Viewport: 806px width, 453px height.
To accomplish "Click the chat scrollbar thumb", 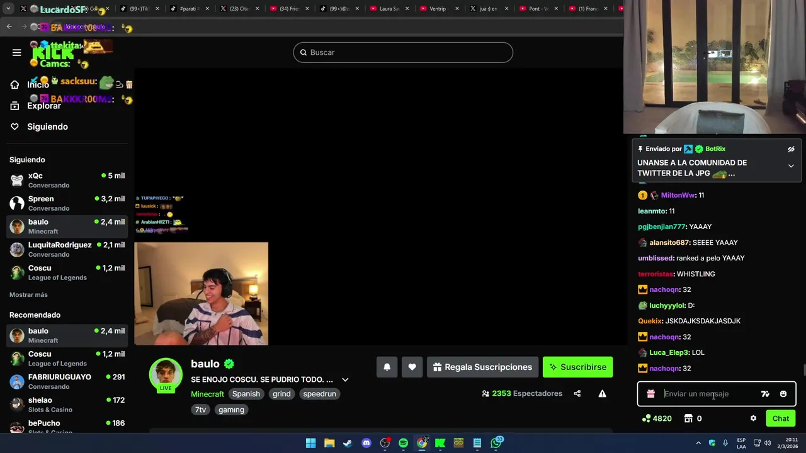I will [803, 370].
